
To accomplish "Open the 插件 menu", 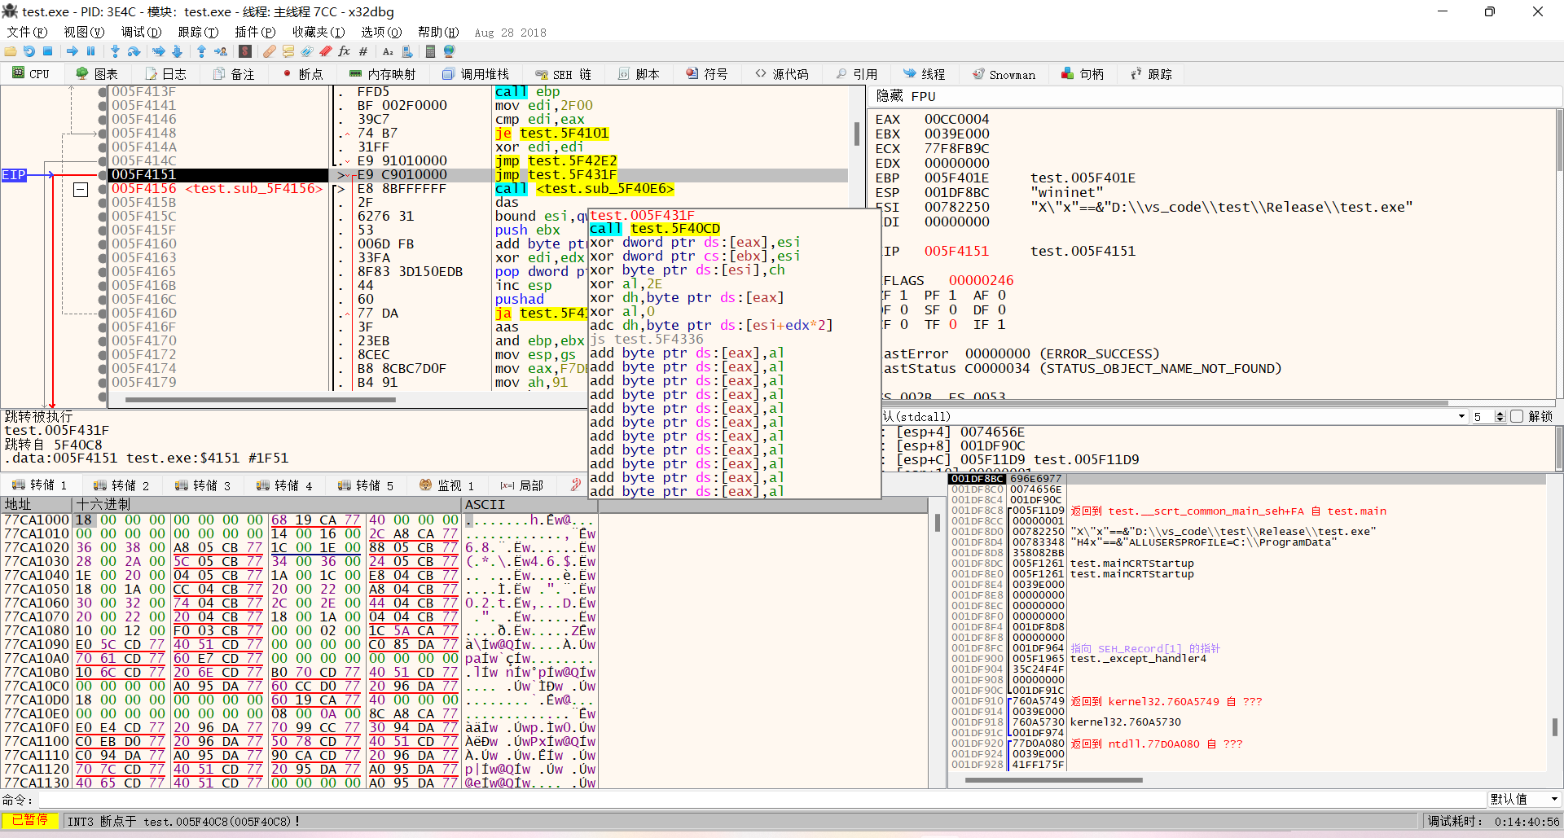I will click(255, 33).
